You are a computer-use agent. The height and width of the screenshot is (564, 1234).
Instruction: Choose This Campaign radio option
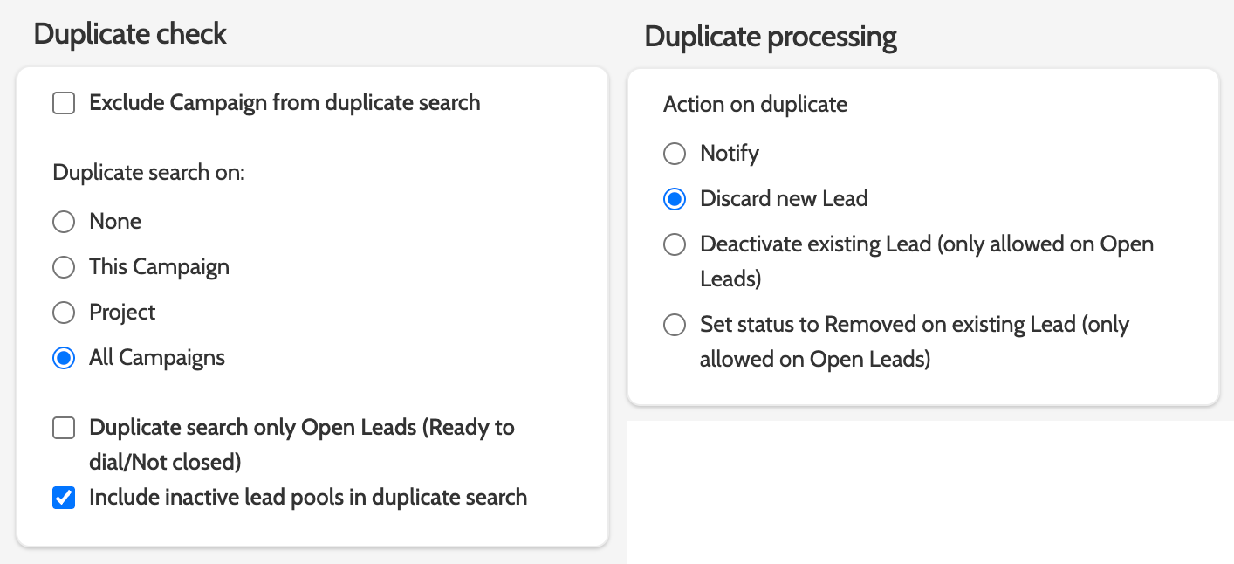click(x=64, y=267)
